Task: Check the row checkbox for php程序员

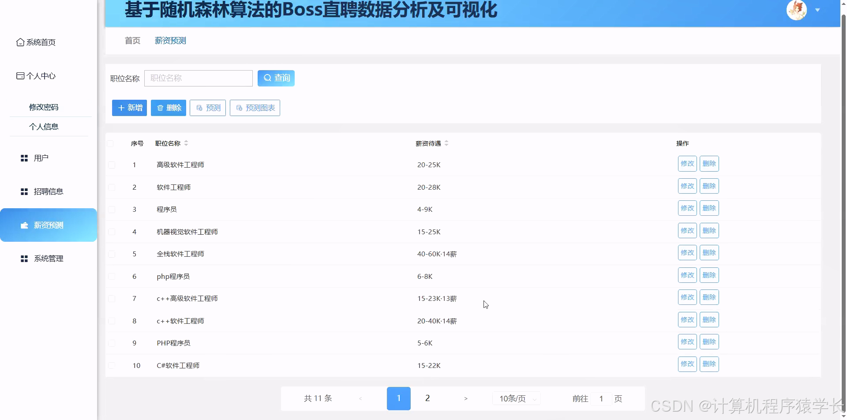Action: (112, 276)
